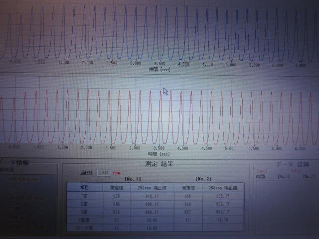Image resolution: width=319 pixels, height=239 pixels.
Task: Click the 1.000 label on blue graph axis
Action: pos(39,62)
